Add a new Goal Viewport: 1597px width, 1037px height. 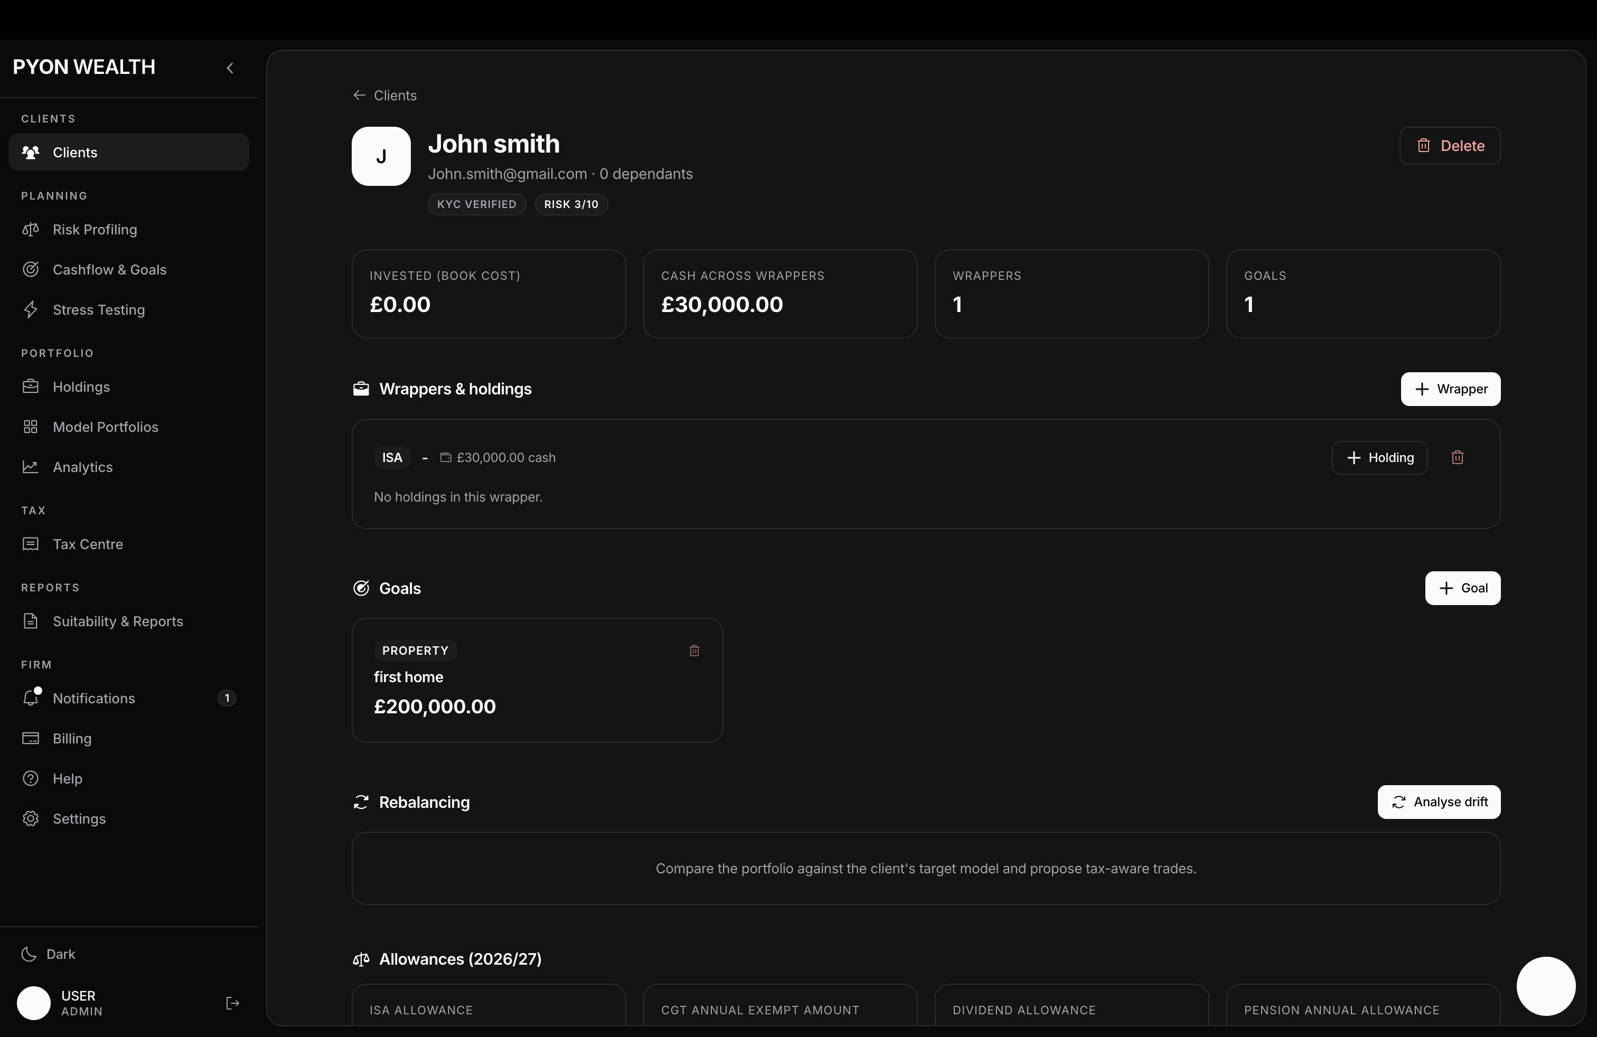pos(1462,588)
